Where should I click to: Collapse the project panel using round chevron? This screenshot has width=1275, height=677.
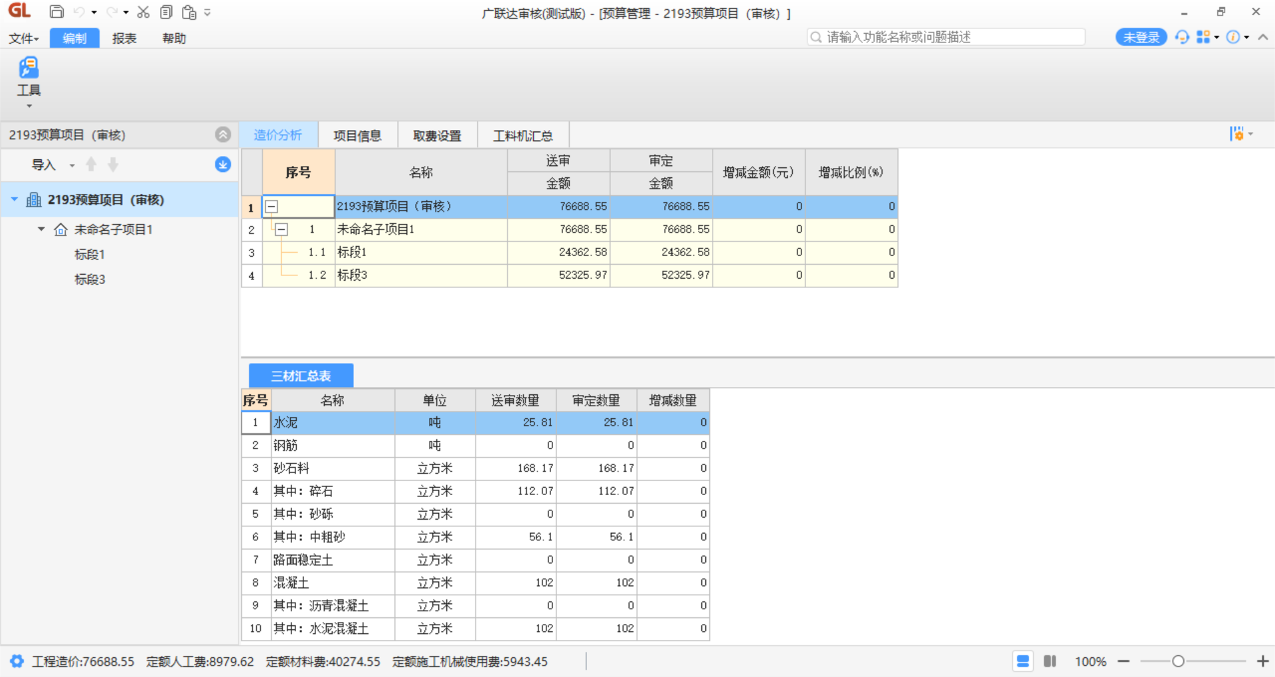tap(223, 135)
